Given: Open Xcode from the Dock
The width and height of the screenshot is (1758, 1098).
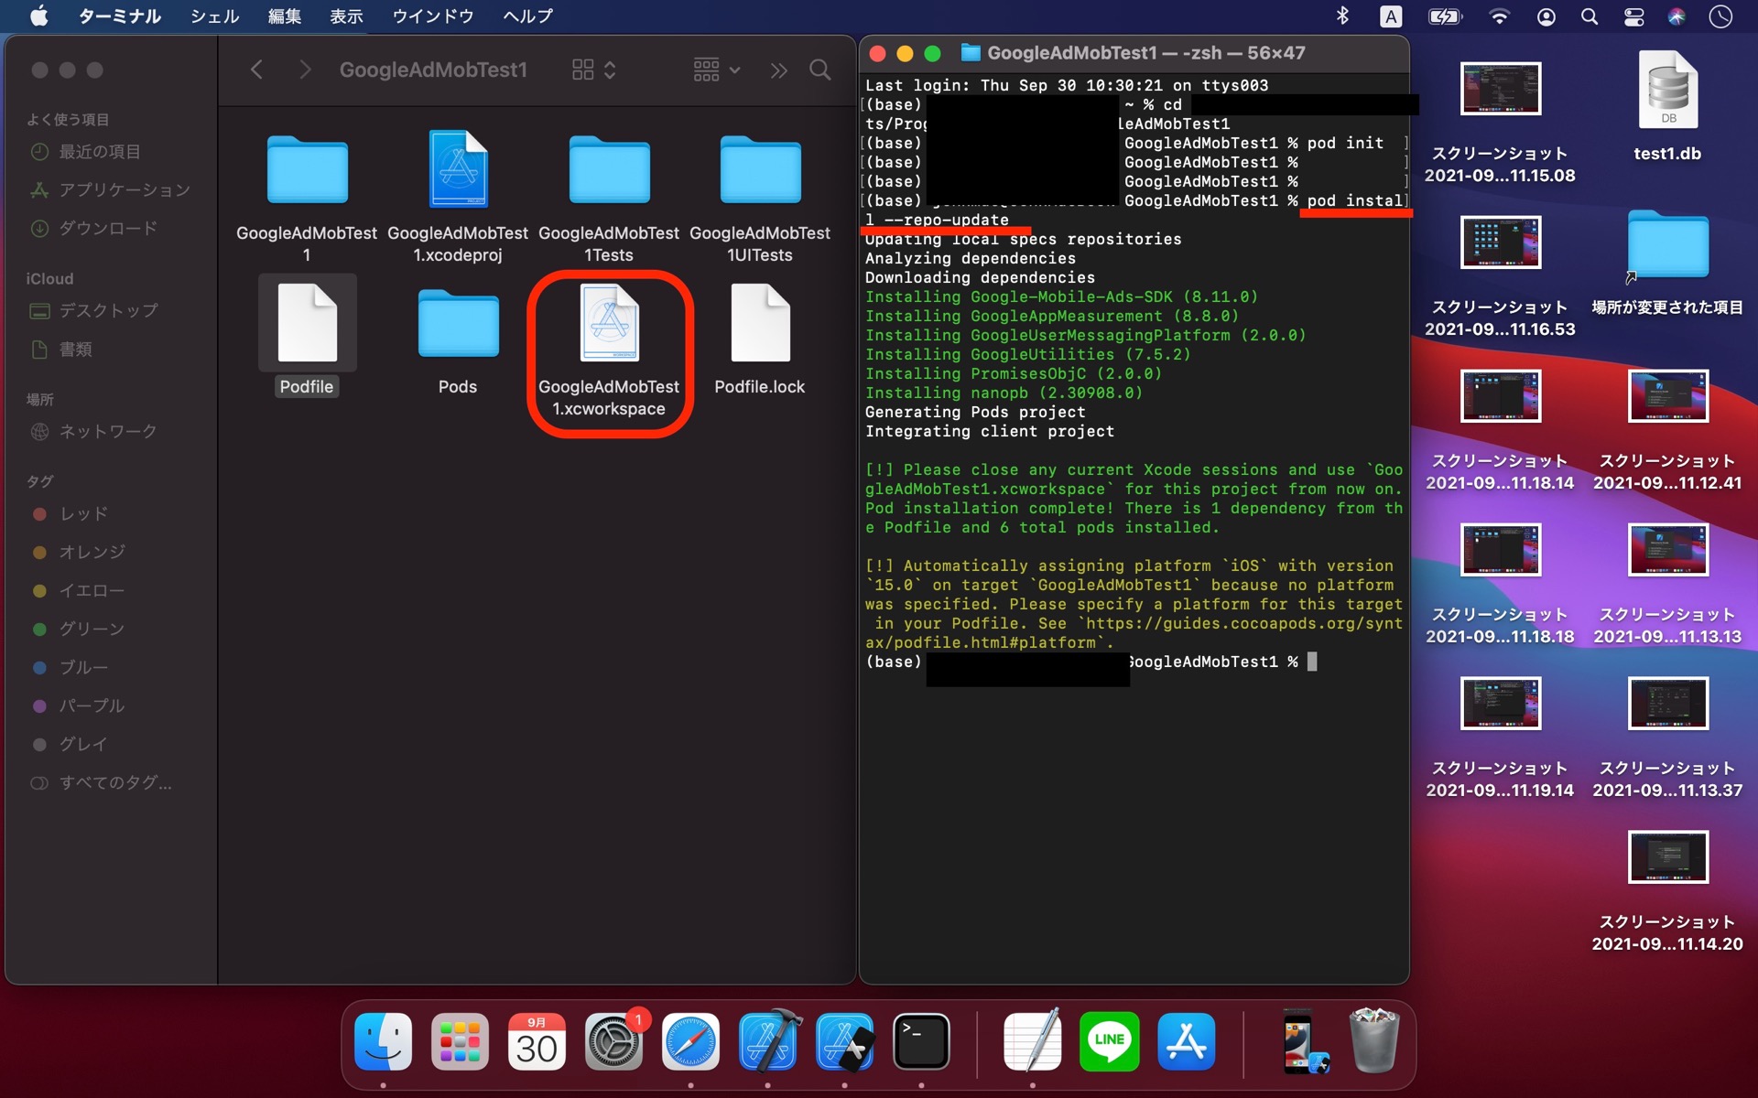Looking at the screenshot, I should pos(767,1041).
